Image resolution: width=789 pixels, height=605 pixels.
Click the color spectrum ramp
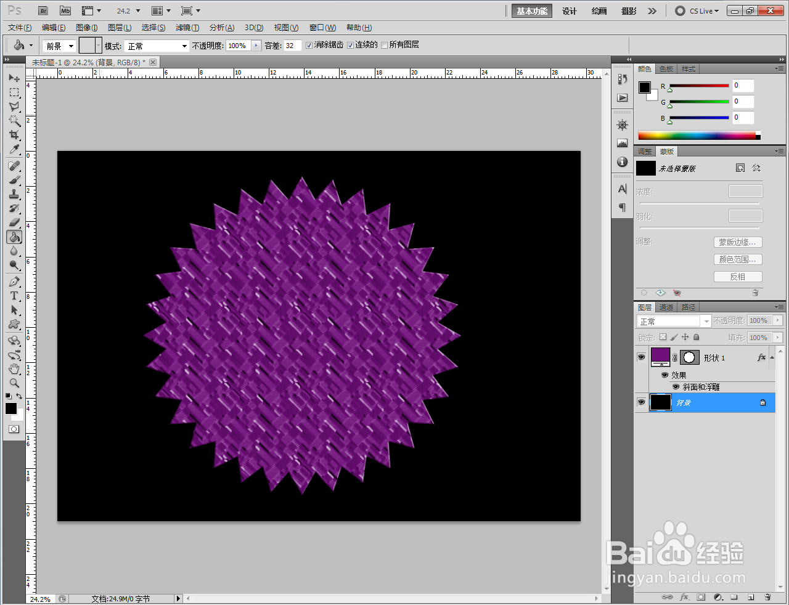pos(699,135)
